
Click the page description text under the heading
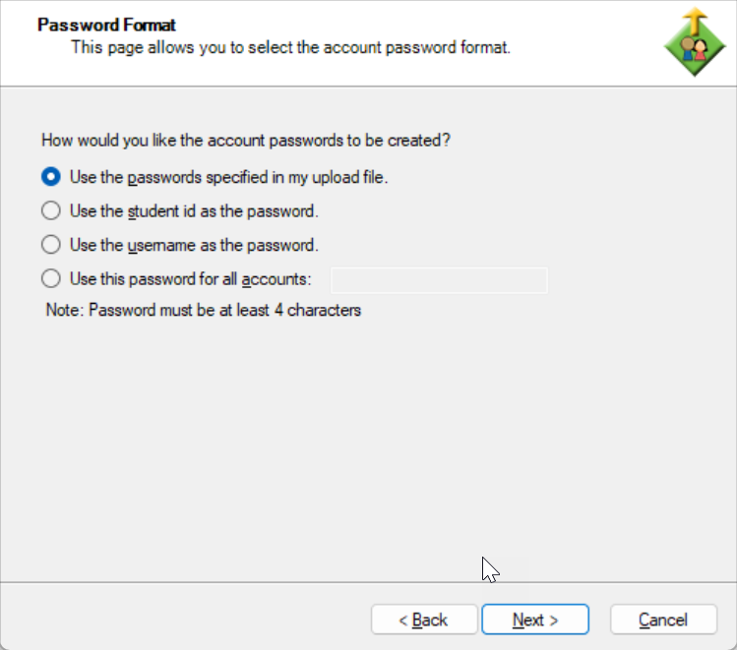coord(290,47)
